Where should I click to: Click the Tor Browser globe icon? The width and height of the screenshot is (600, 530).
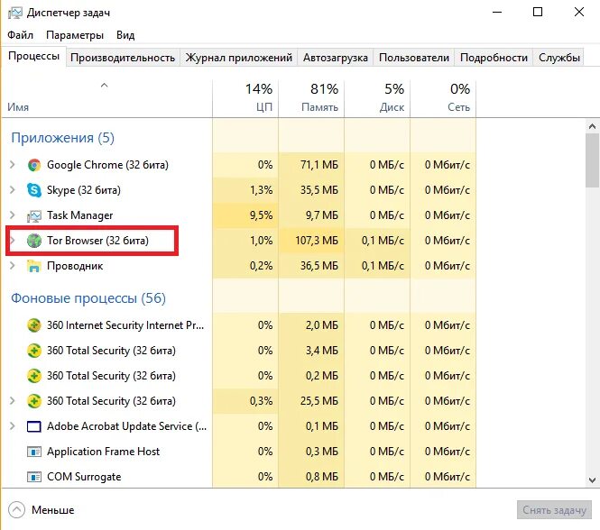point(34,241)
